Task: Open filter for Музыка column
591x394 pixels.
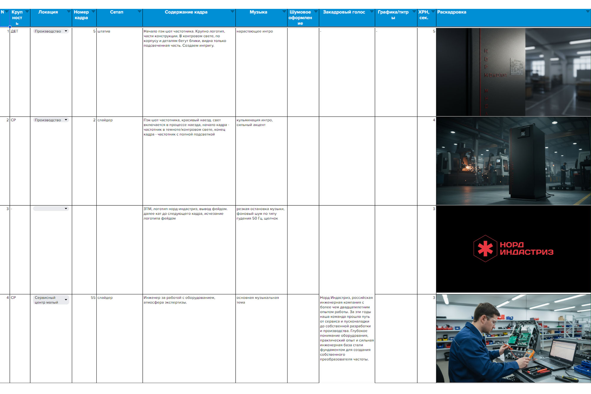Action: coord(284,12)
